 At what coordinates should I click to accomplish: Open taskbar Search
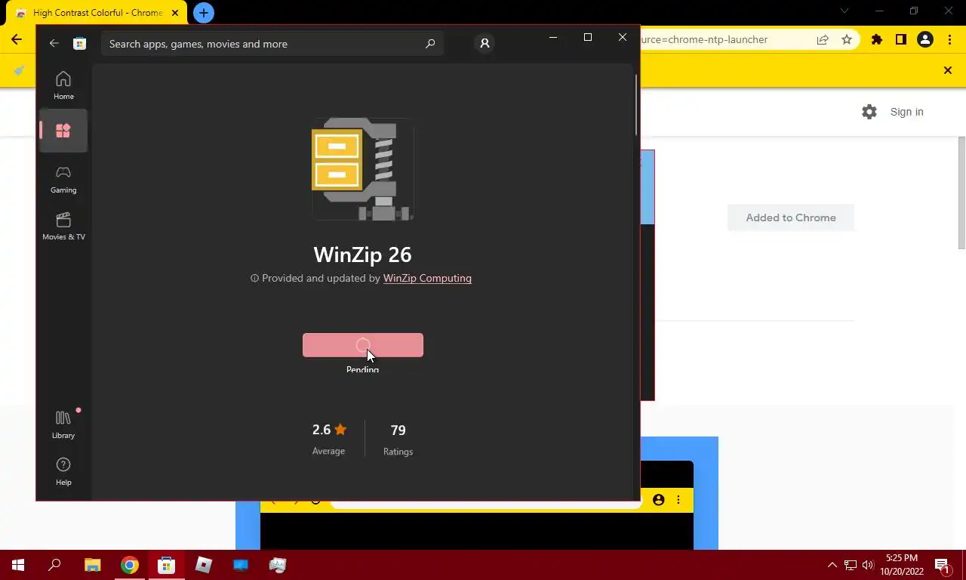point(55,565)
